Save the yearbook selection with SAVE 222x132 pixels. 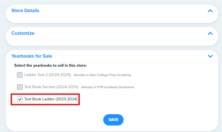pos(113,120)
